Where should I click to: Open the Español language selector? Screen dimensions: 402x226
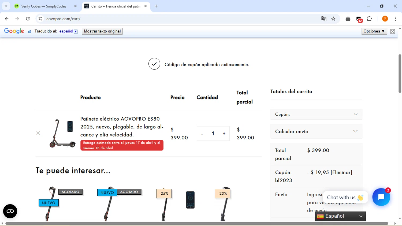coord(340,216)
